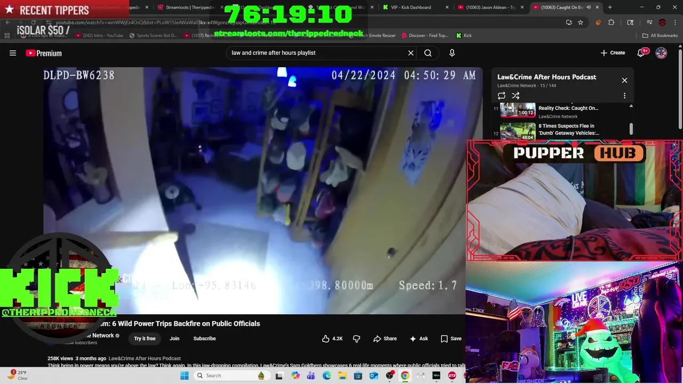Open '(342) Intro - YouTube' bookmark

99,36
